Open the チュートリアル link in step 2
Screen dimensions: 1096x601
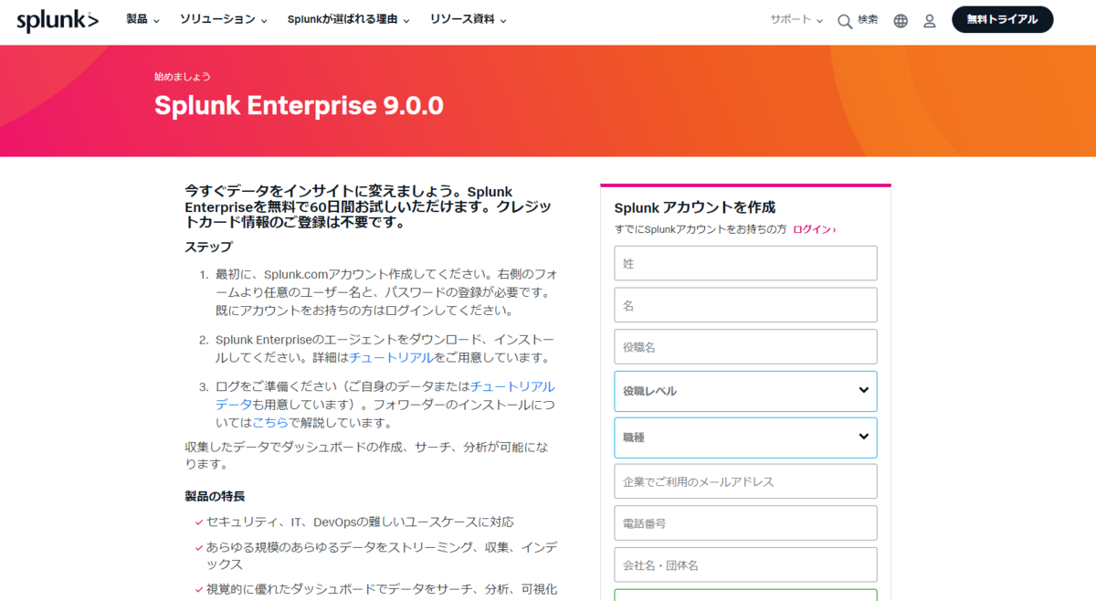(391, 358)
